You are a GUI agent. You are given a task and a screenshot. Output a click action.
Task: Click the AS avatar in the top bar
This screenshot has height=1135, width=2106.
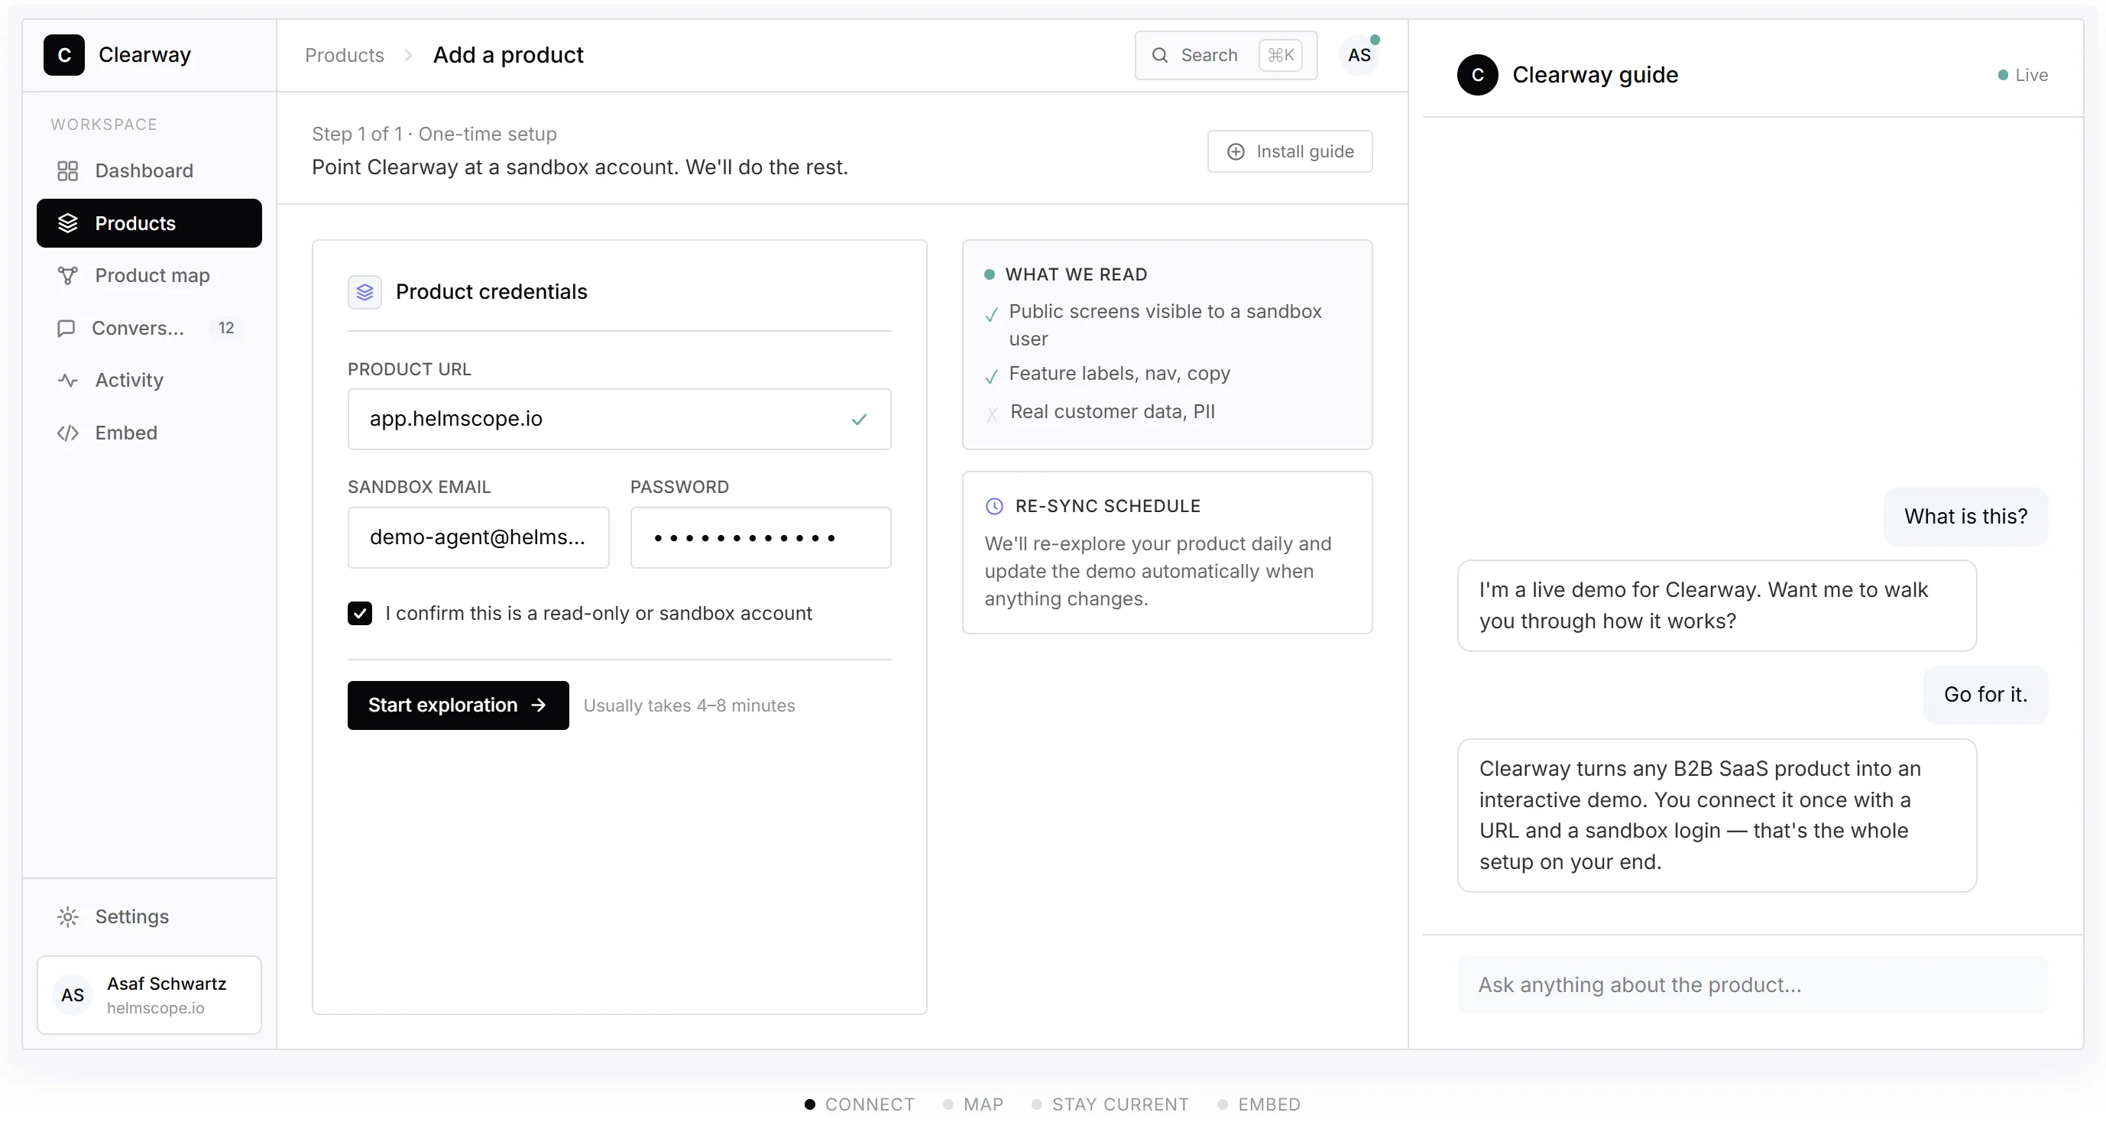pos(1359,55)
